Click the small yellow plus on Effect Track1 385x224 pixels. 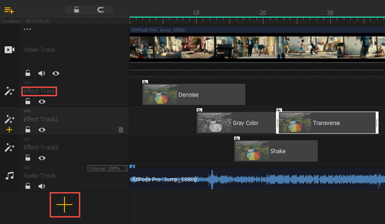[x=9, y=130]
